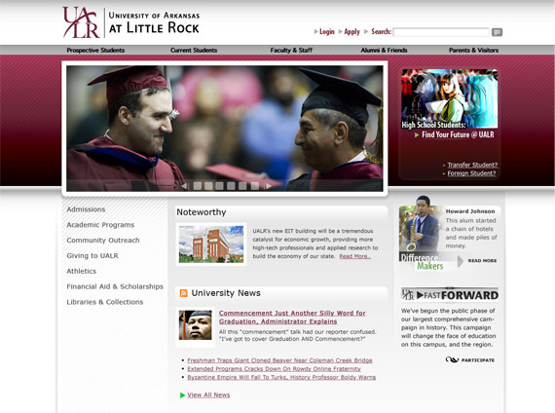Click the Noteworthy section heading
Viewport: 555px width, 413px height.
tap(202, 212)
